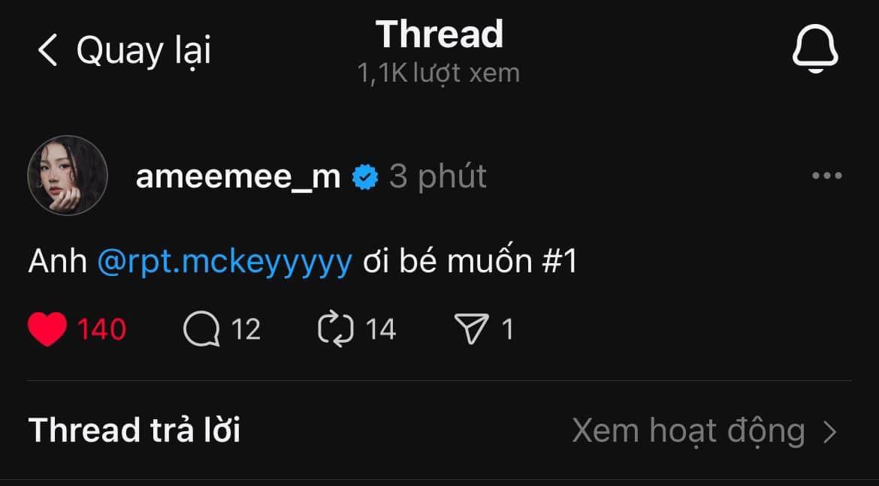Select "Xem hoạt động" to view activity
The height and width of the screenshot is (486, 879).
(688, 431)
